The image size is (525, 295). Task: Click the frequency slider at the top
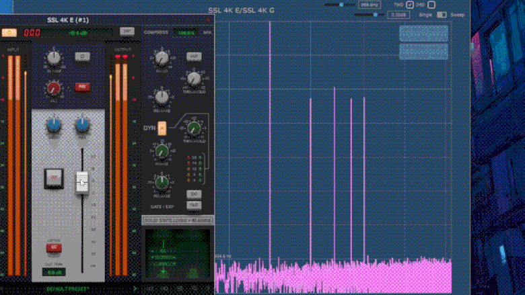coord(341,5)
